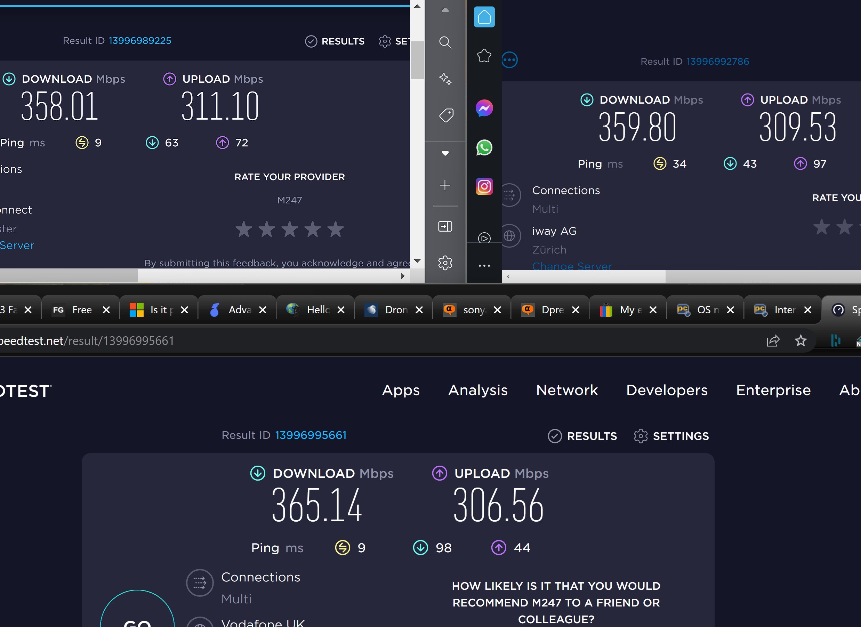Click the blue circled ellipsis button

(509, 60)
